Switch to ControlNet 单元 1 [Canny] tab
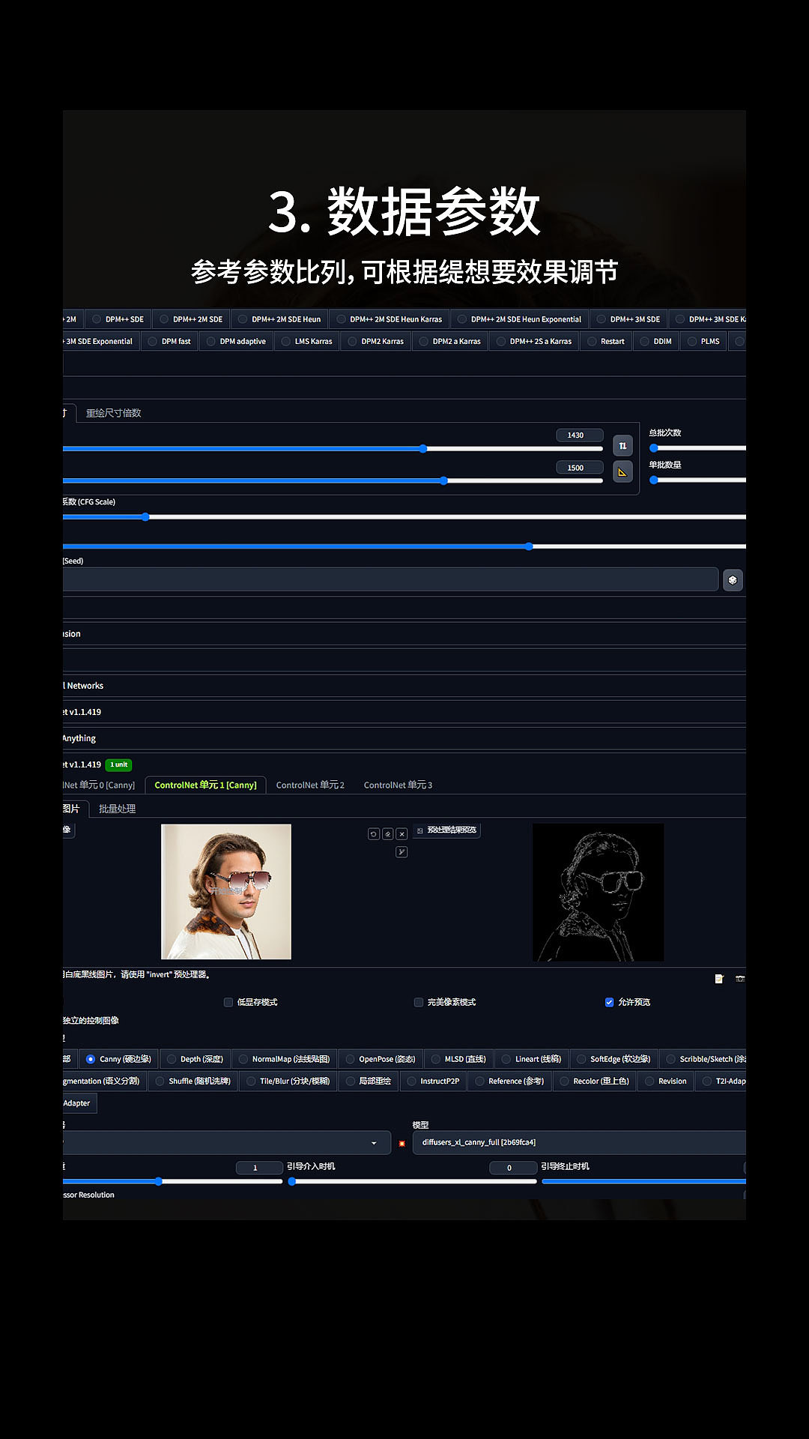The width and height of the screenshot is (809, 1439). pos(205,785)
